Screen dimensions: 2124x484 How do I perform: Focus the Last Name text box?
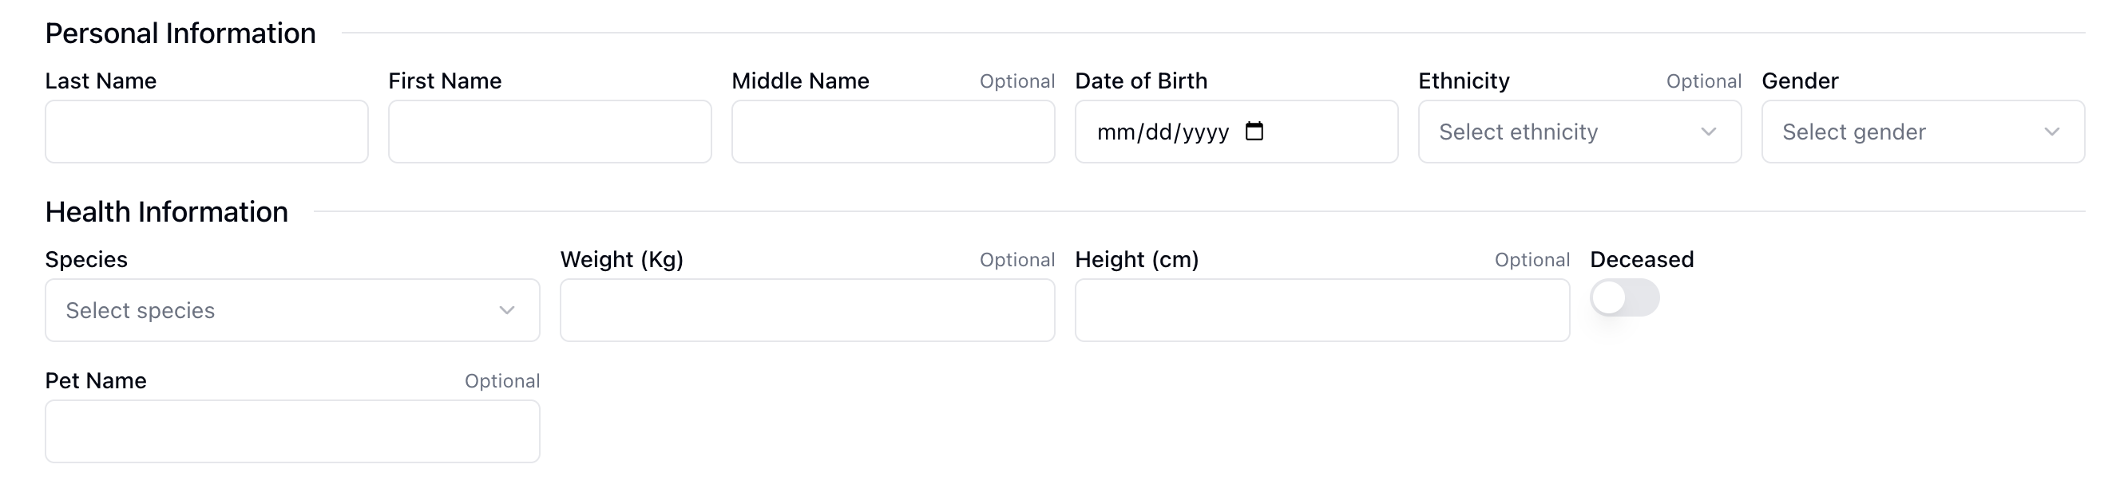[x=206, y=132]
